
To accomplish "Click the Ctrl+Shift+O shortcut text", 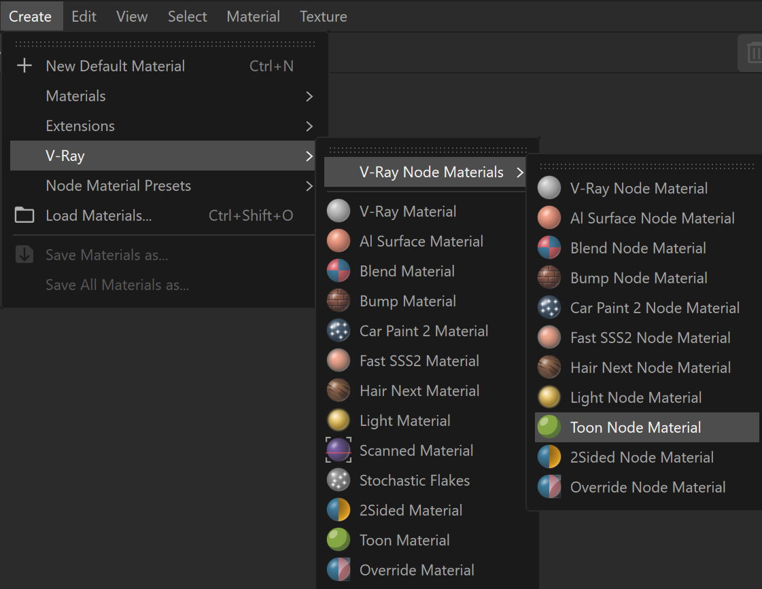I will click(x=251, y=215).
